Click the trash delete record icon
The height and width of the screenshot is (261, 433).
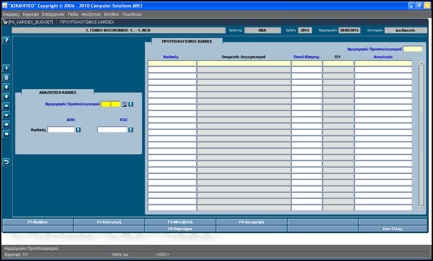(x=6, y=78)
